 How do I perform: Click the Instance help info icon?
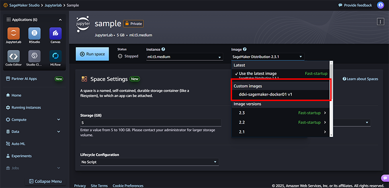pos(163,49)
